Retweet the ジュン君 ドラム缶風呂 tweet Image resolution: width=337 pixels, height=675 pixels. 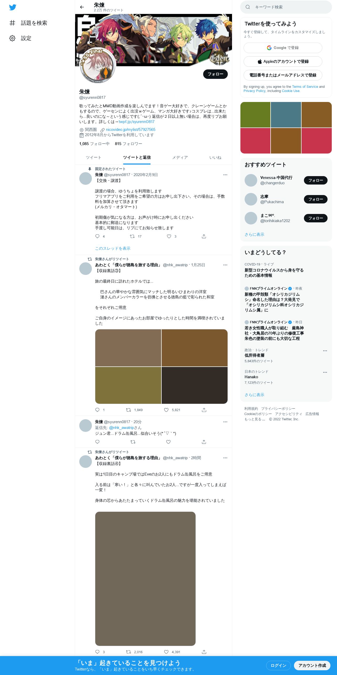point(133,442)
